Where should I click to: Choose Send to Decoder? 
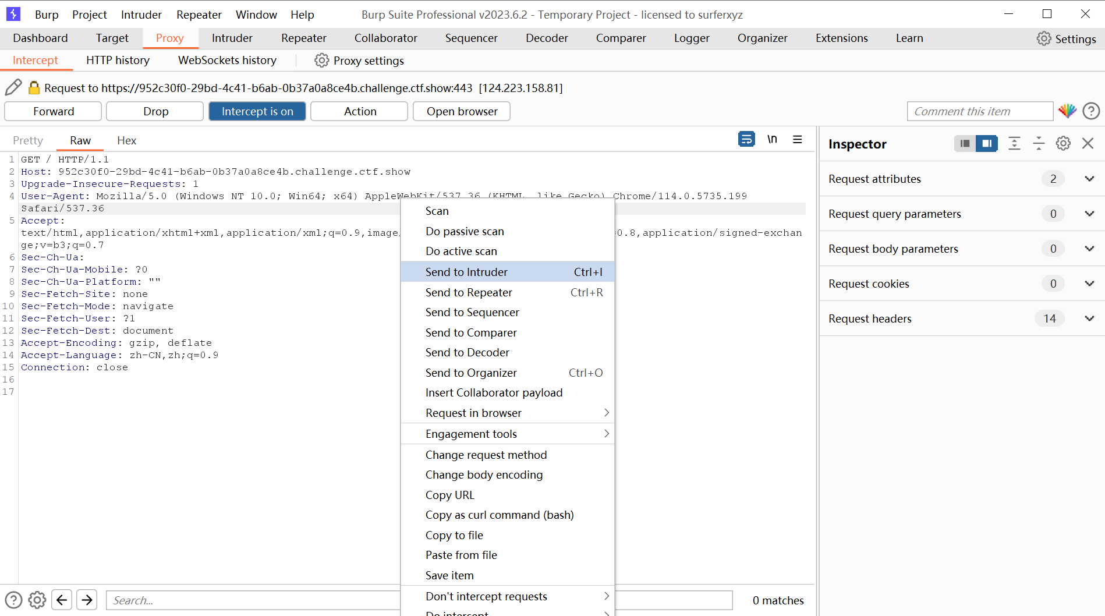coord(508,352)
